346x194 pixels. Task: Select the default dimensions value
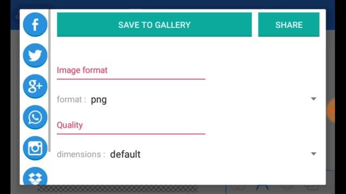(x=125, y=154)
